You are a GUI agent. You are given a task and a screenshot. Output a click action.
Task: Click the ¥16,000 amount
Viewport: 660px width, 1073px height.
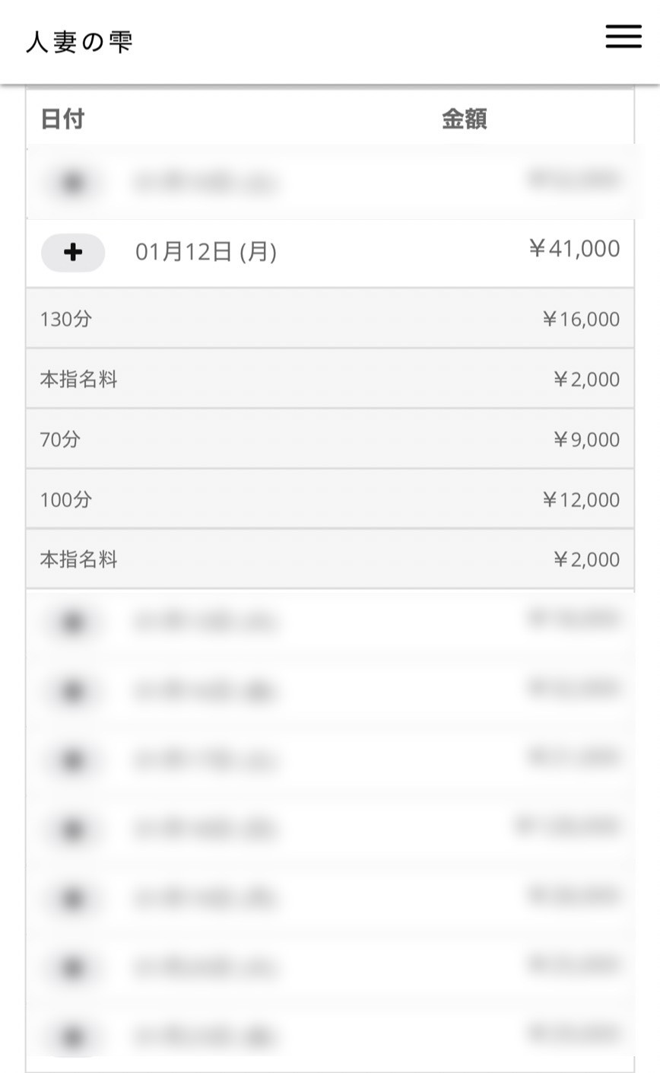[x=581, y=319]
